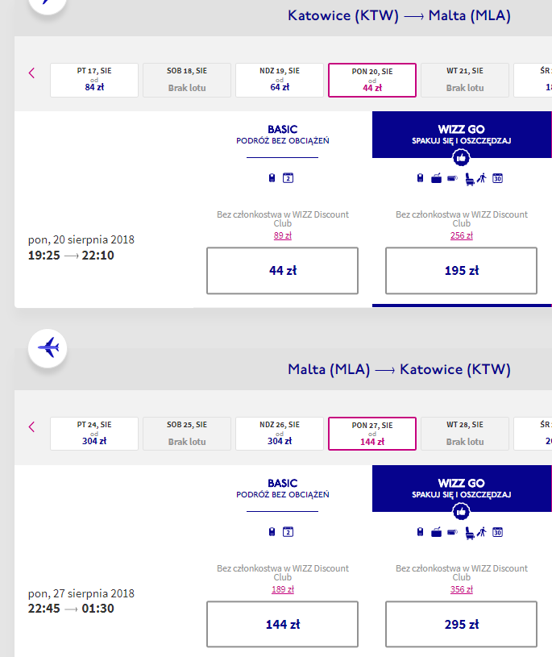Screen dimensions: 552x657
Task: Select NDZ 19, SIE outbound date for 64 zł
Action: click(280, 80)
